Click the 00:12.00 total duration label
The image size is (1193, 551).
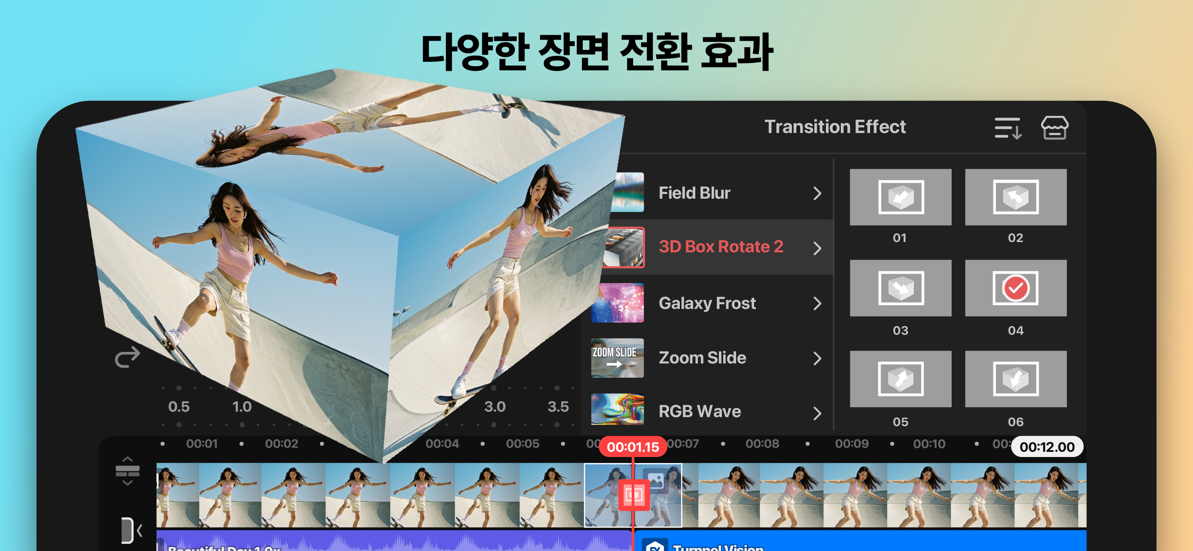[1047, 447]
